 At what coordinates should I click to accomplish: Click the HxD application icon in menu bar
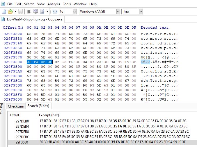click(x=3, y=4)
